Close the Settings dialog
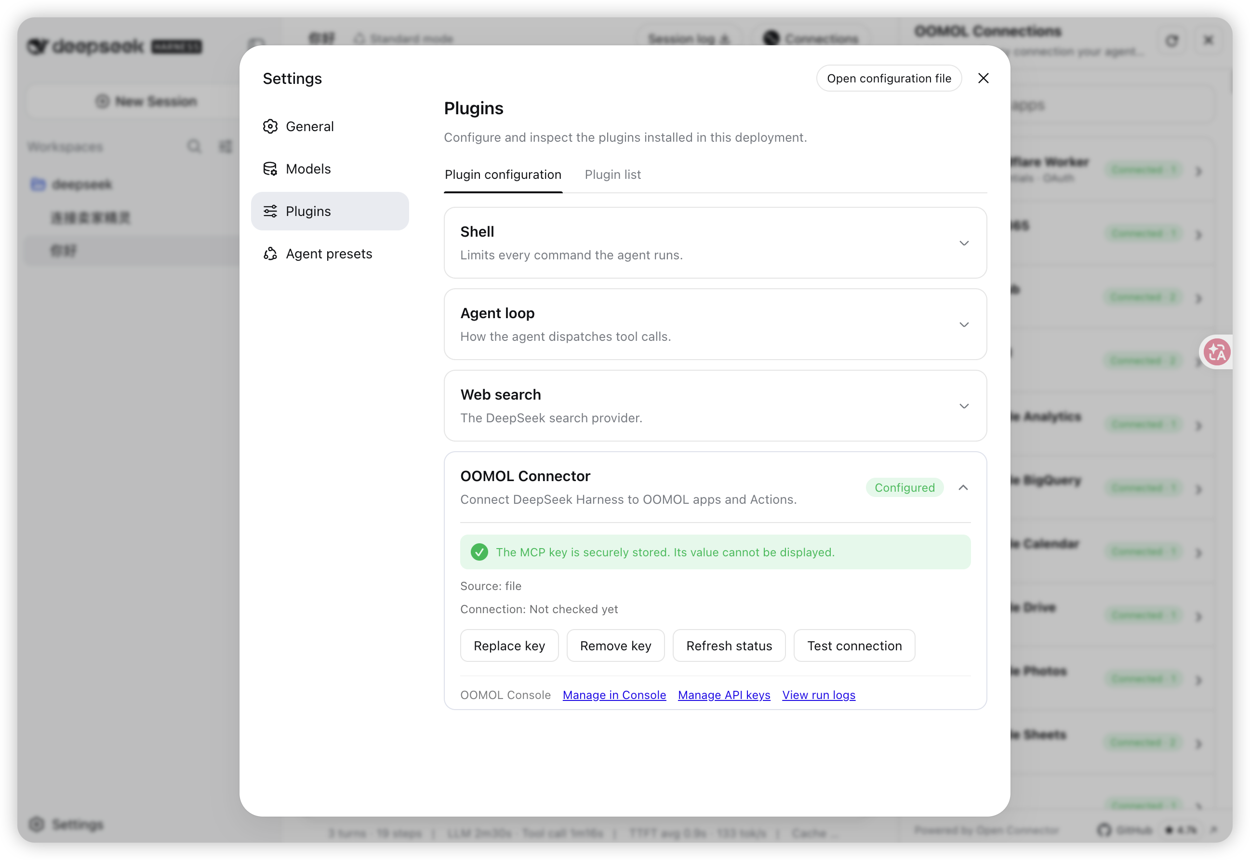Viewport: 1250px width, 860px height. [x=983, y=78]
